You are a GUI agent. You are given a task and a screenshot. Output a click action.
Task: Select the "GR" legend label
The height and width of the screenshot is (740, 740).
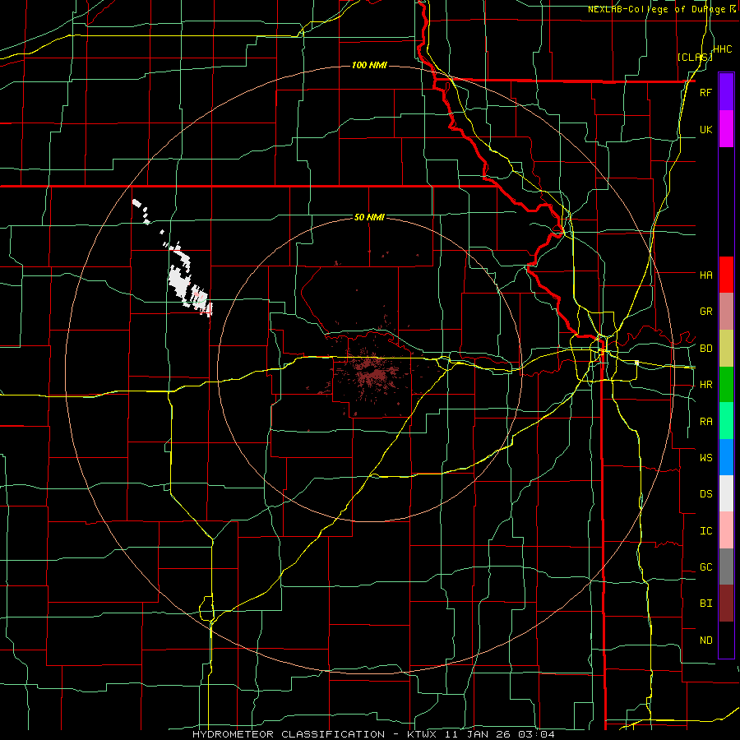pos(705,312)
